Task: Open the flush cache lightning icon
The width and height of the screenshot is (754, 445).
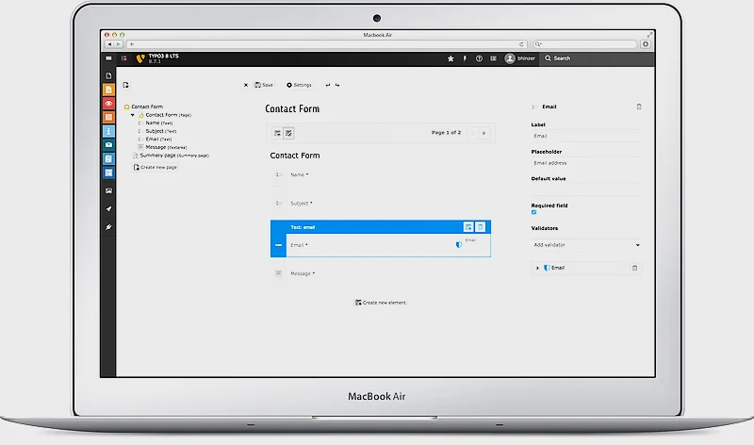Action: (465, 58)
